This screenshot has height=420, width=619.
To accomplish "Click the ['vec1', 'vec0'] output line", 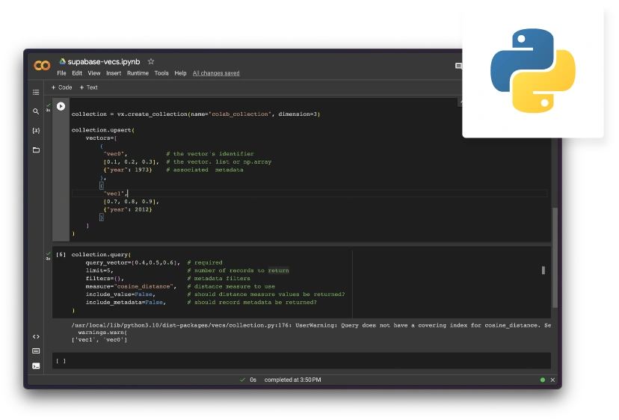I will 99,339.
